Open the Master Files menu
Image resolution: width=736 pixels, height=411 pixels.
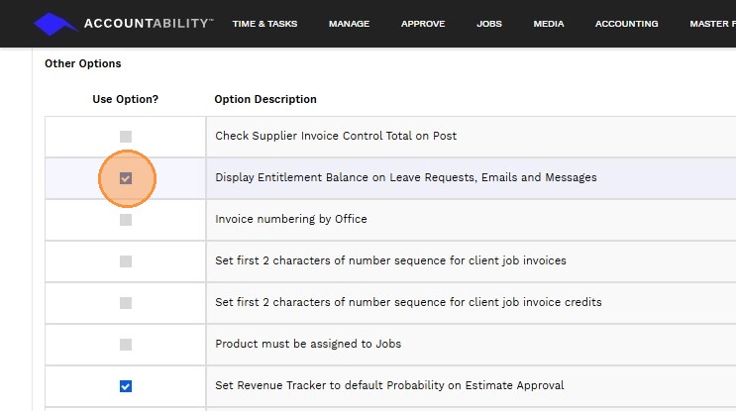(x=712, y=24)
